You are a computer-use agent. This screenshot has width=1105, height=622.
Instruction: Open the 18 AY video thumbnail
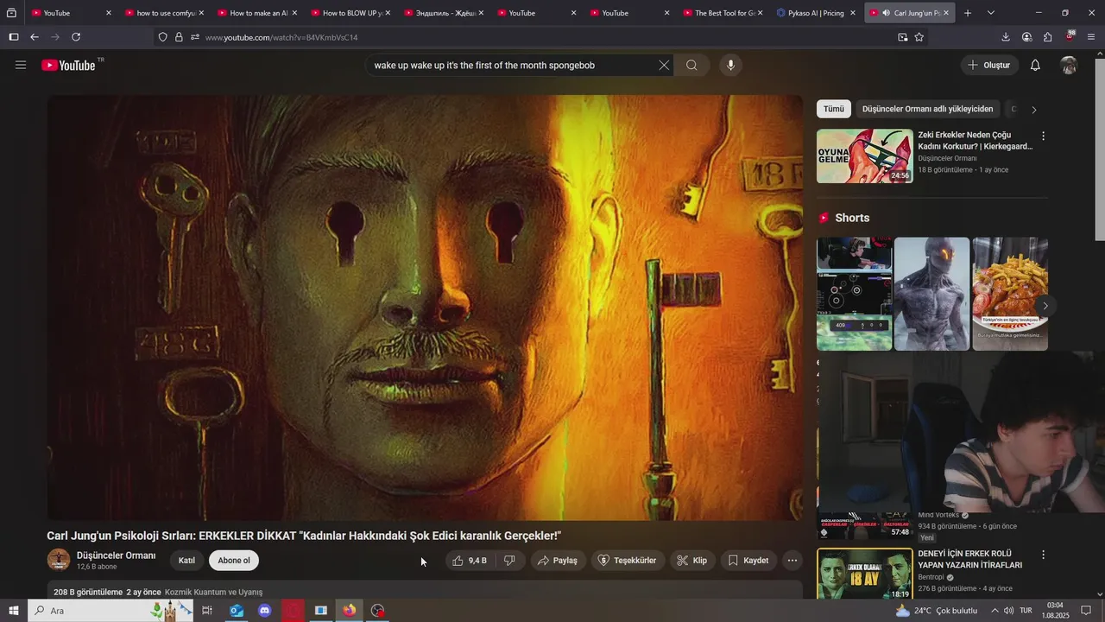click(x=864, y=574)
